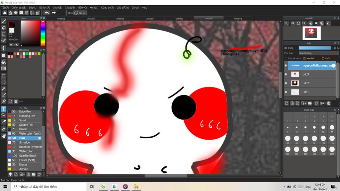This screenshot has width=340, height=191.
Task: Enable the Xén bớt checkbox
Action: (x=304, y=58)
